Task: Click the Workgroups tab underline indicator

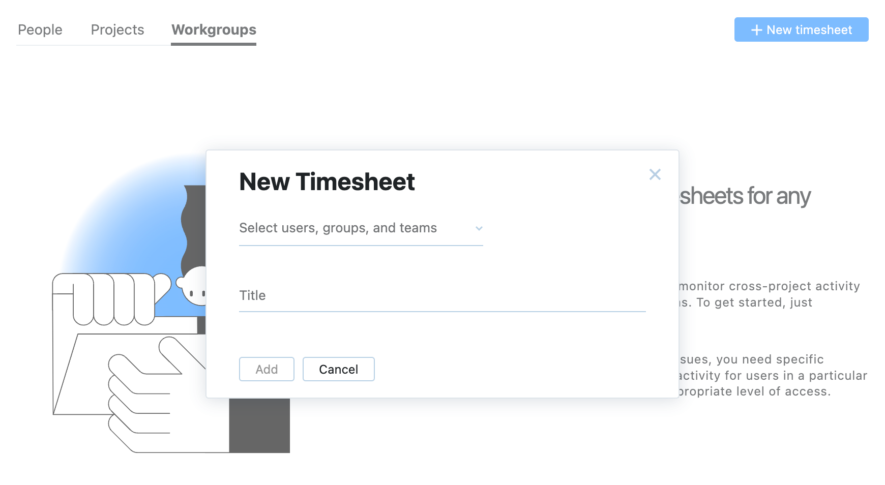Action: 214,45
